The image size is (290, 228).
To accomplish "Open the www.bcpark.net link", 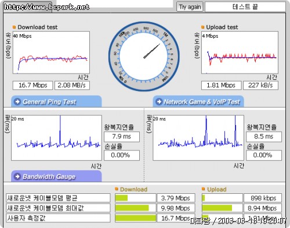I will pyautogui.click(x=47, y=7).
